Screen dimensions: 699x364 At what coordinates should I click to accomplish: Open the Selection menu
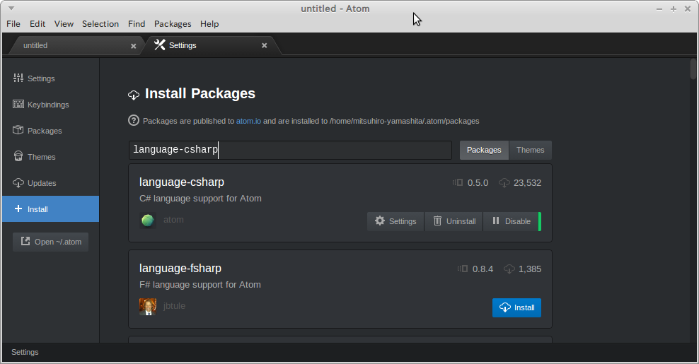100,24
